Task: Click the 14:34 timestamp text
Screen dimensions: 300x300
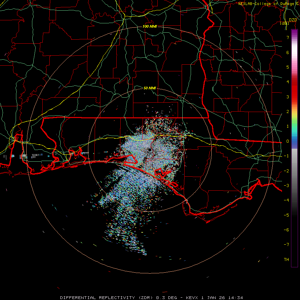Action: [235, 298]
